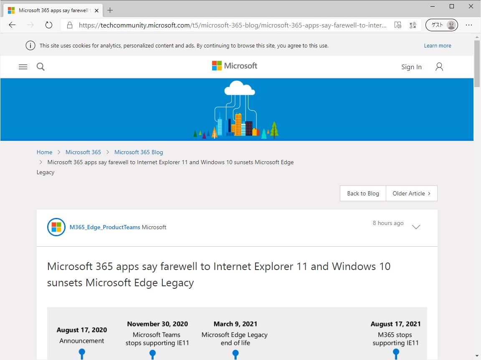Screen dimensions: 481x360
Task: Open the Older Article
Action: point(412,193)
